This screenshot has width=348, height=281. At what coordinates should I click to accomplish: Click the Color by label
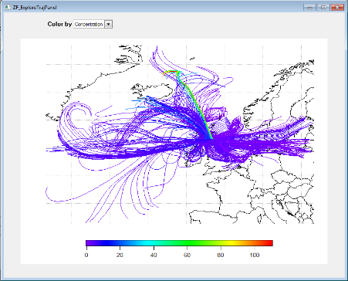coord(59,24)
